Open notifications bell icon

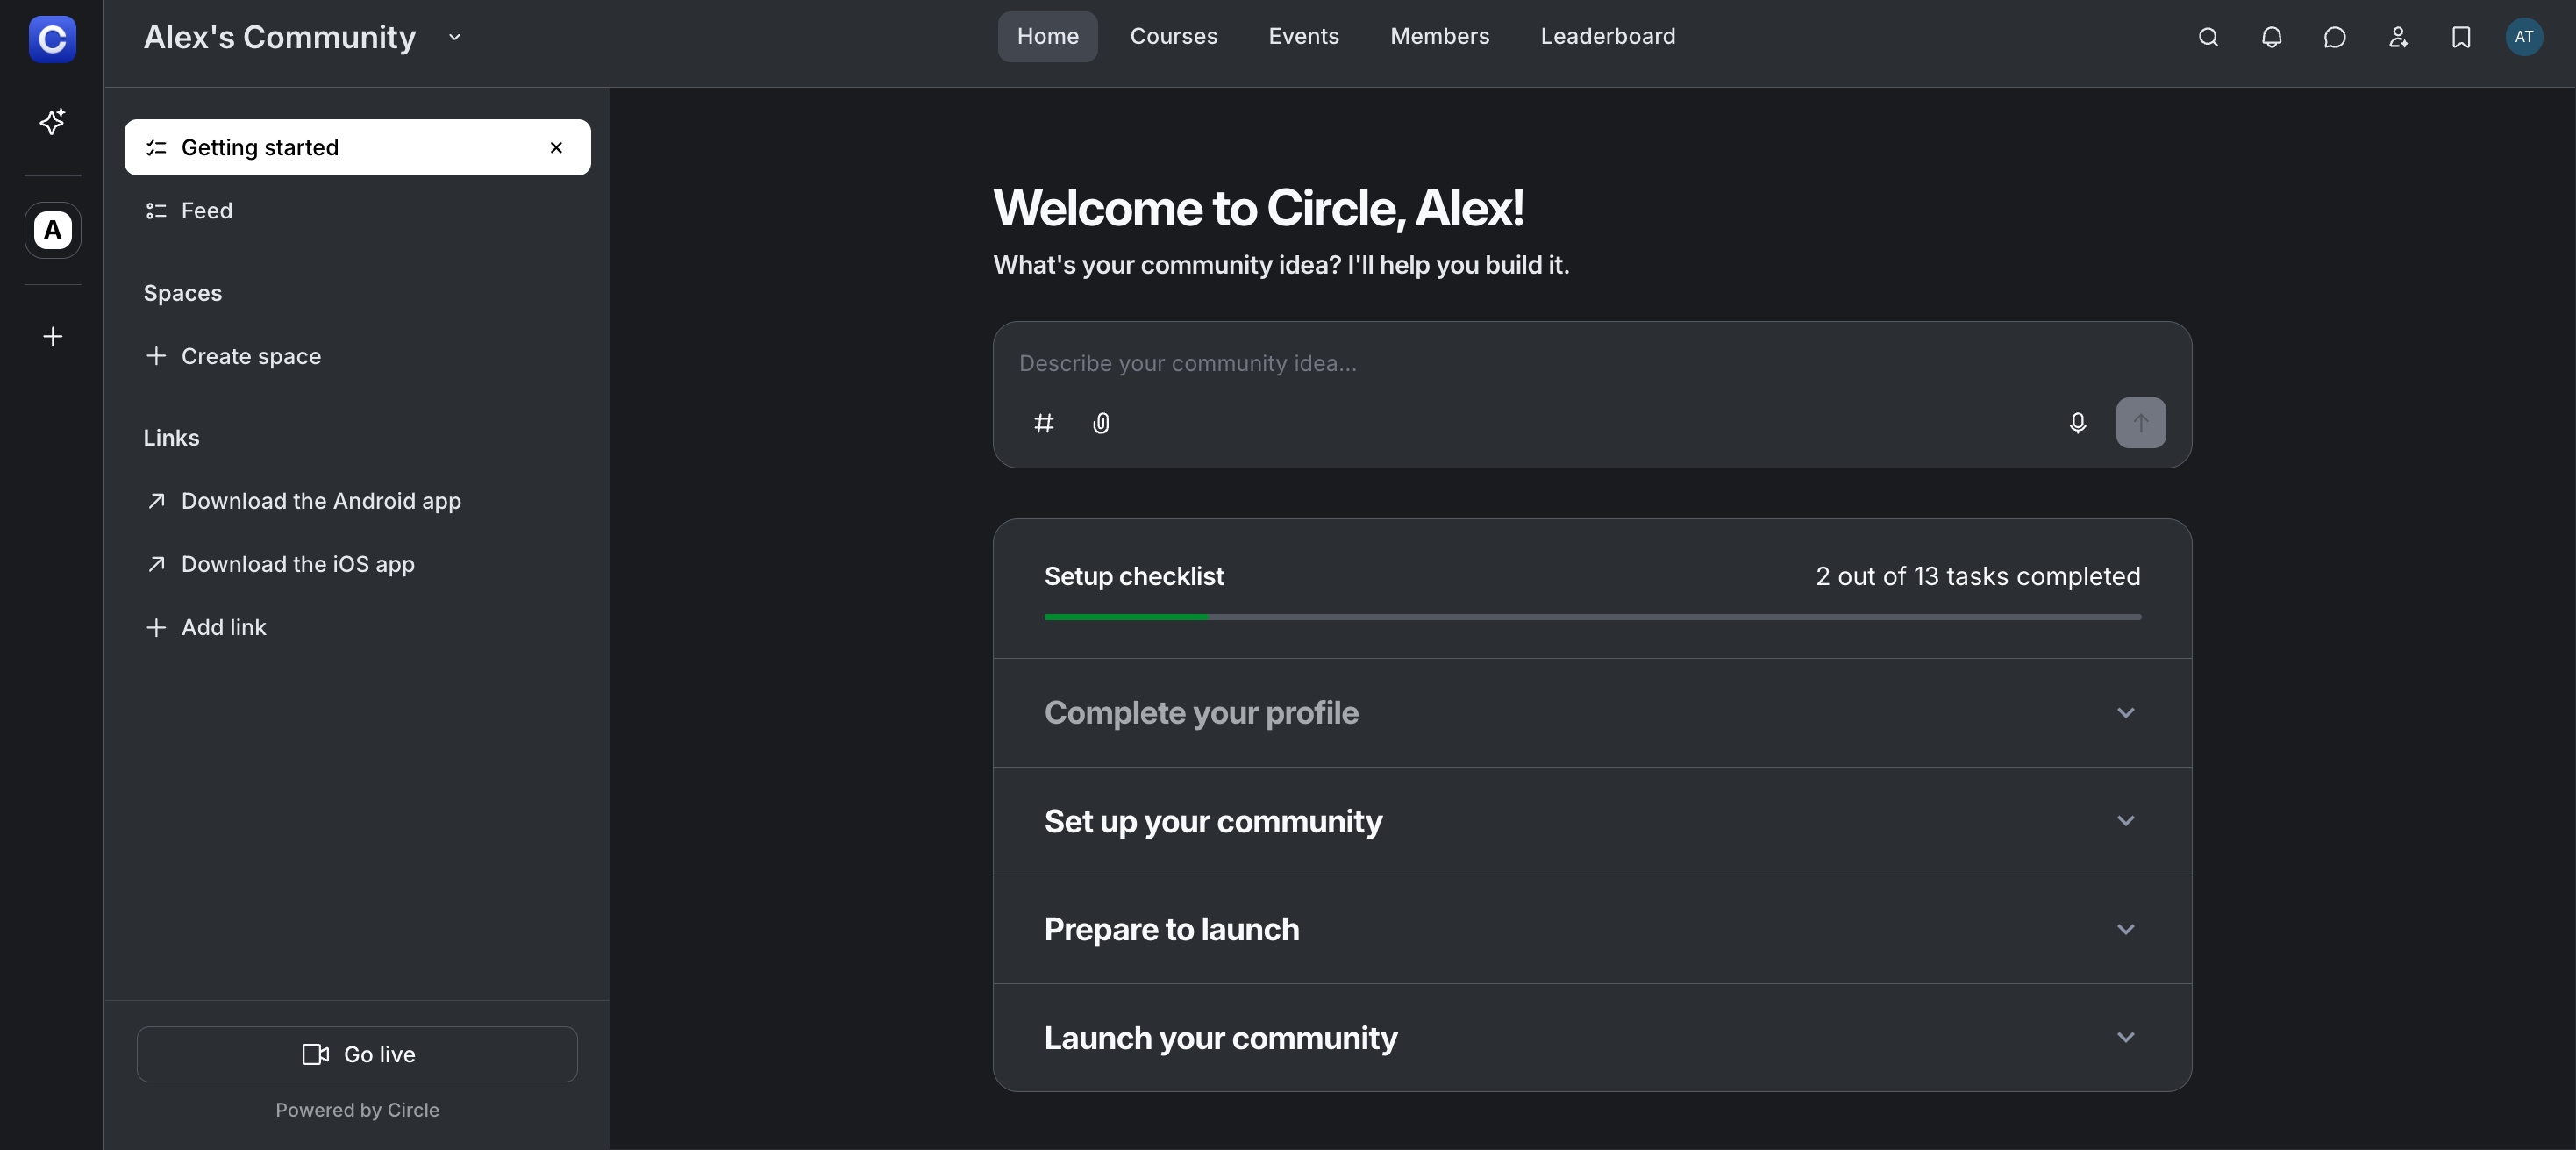click(2271, 37)
